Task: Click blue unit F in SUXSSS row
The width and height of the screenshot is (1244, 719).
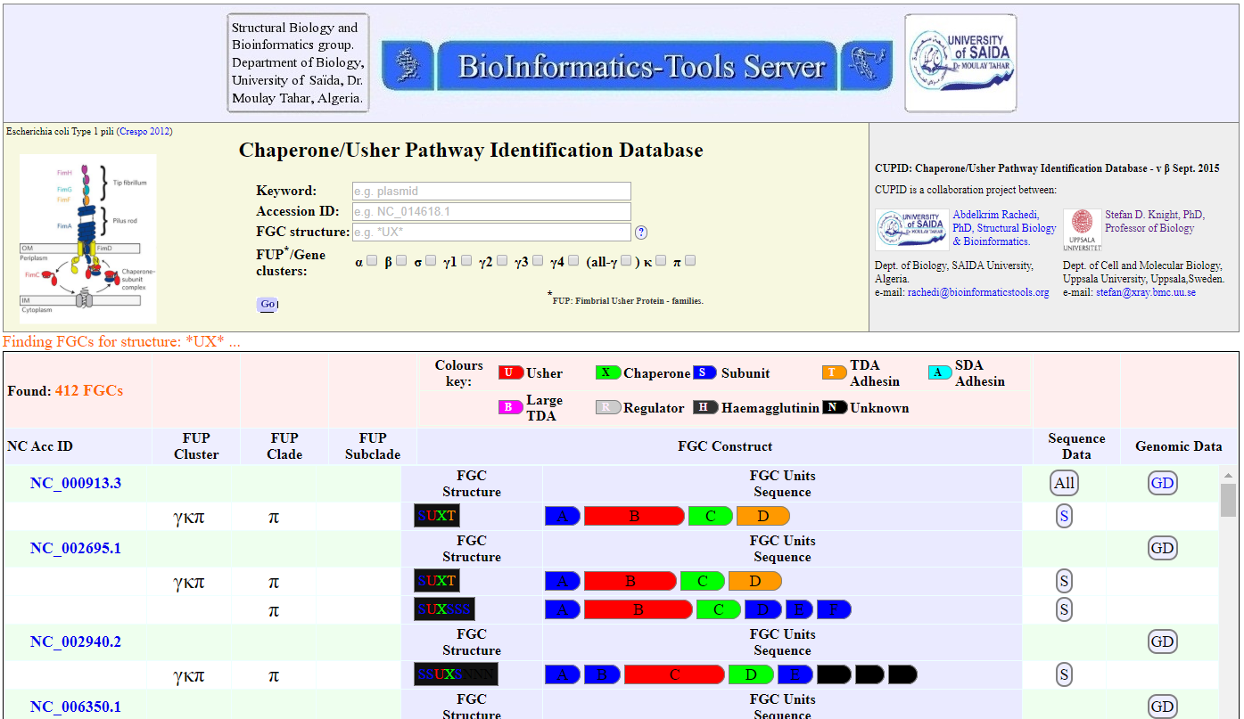Action: point(834,609)
